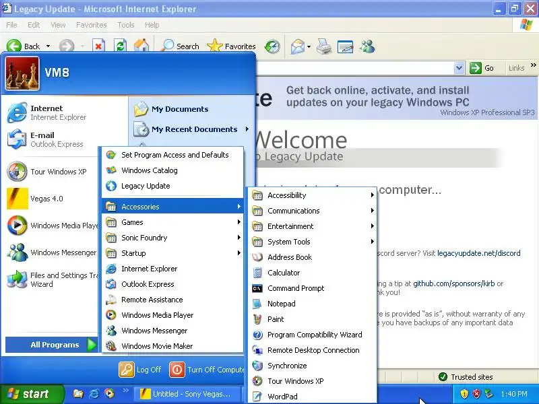Launch Windows Movie Maker
539x404 pixels.
[x=172, y=346]
